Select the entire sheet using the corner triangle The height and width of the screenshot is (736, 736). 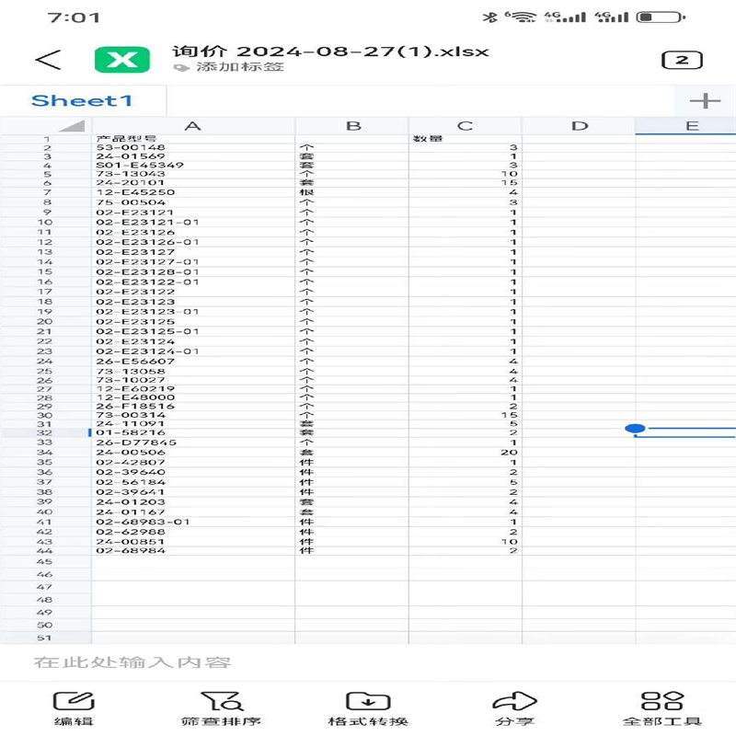click(x=73, y=126)
